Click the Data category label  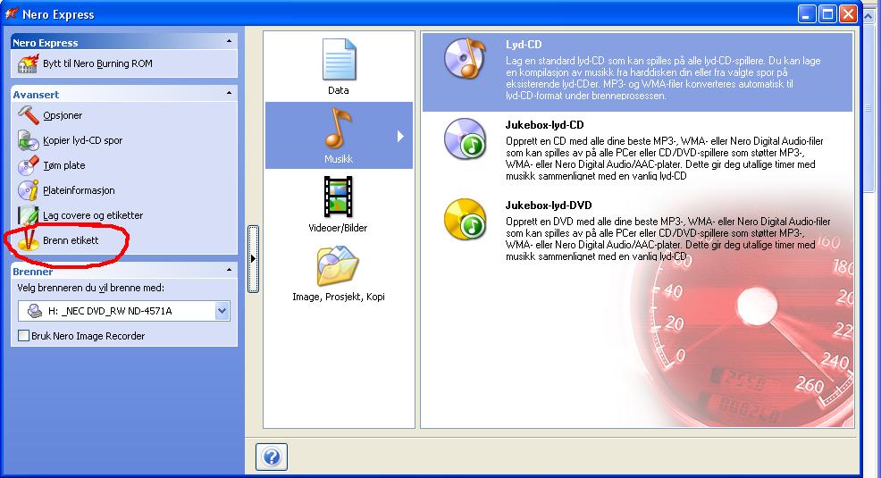[339, 90]
